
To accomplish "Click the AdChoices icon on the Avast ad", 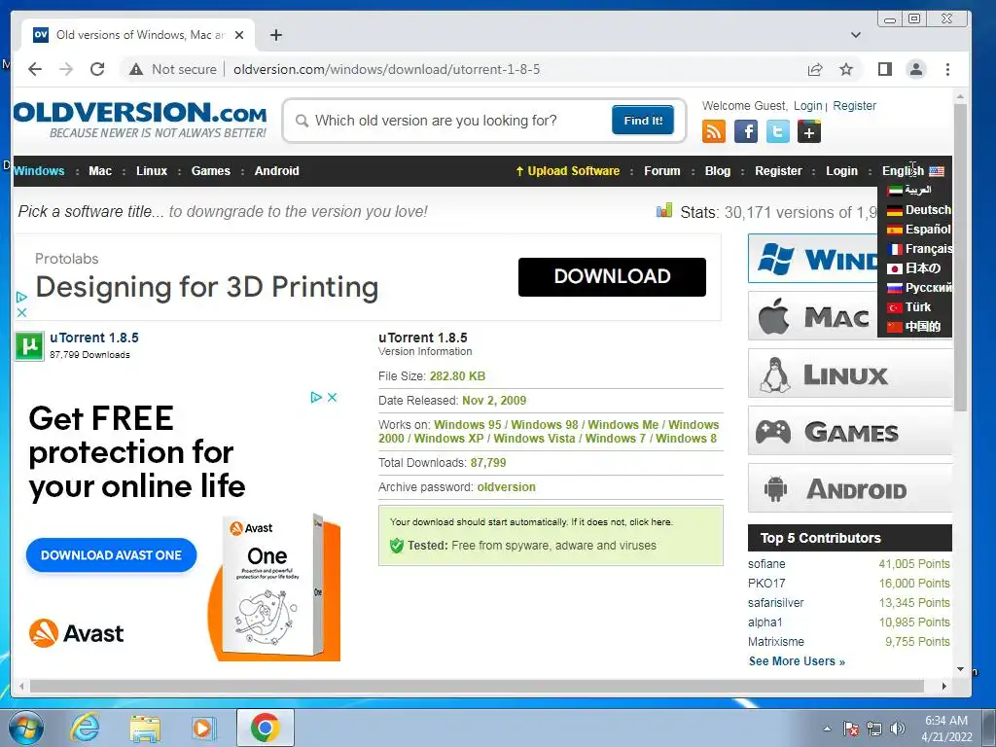I will click(316, 397).
